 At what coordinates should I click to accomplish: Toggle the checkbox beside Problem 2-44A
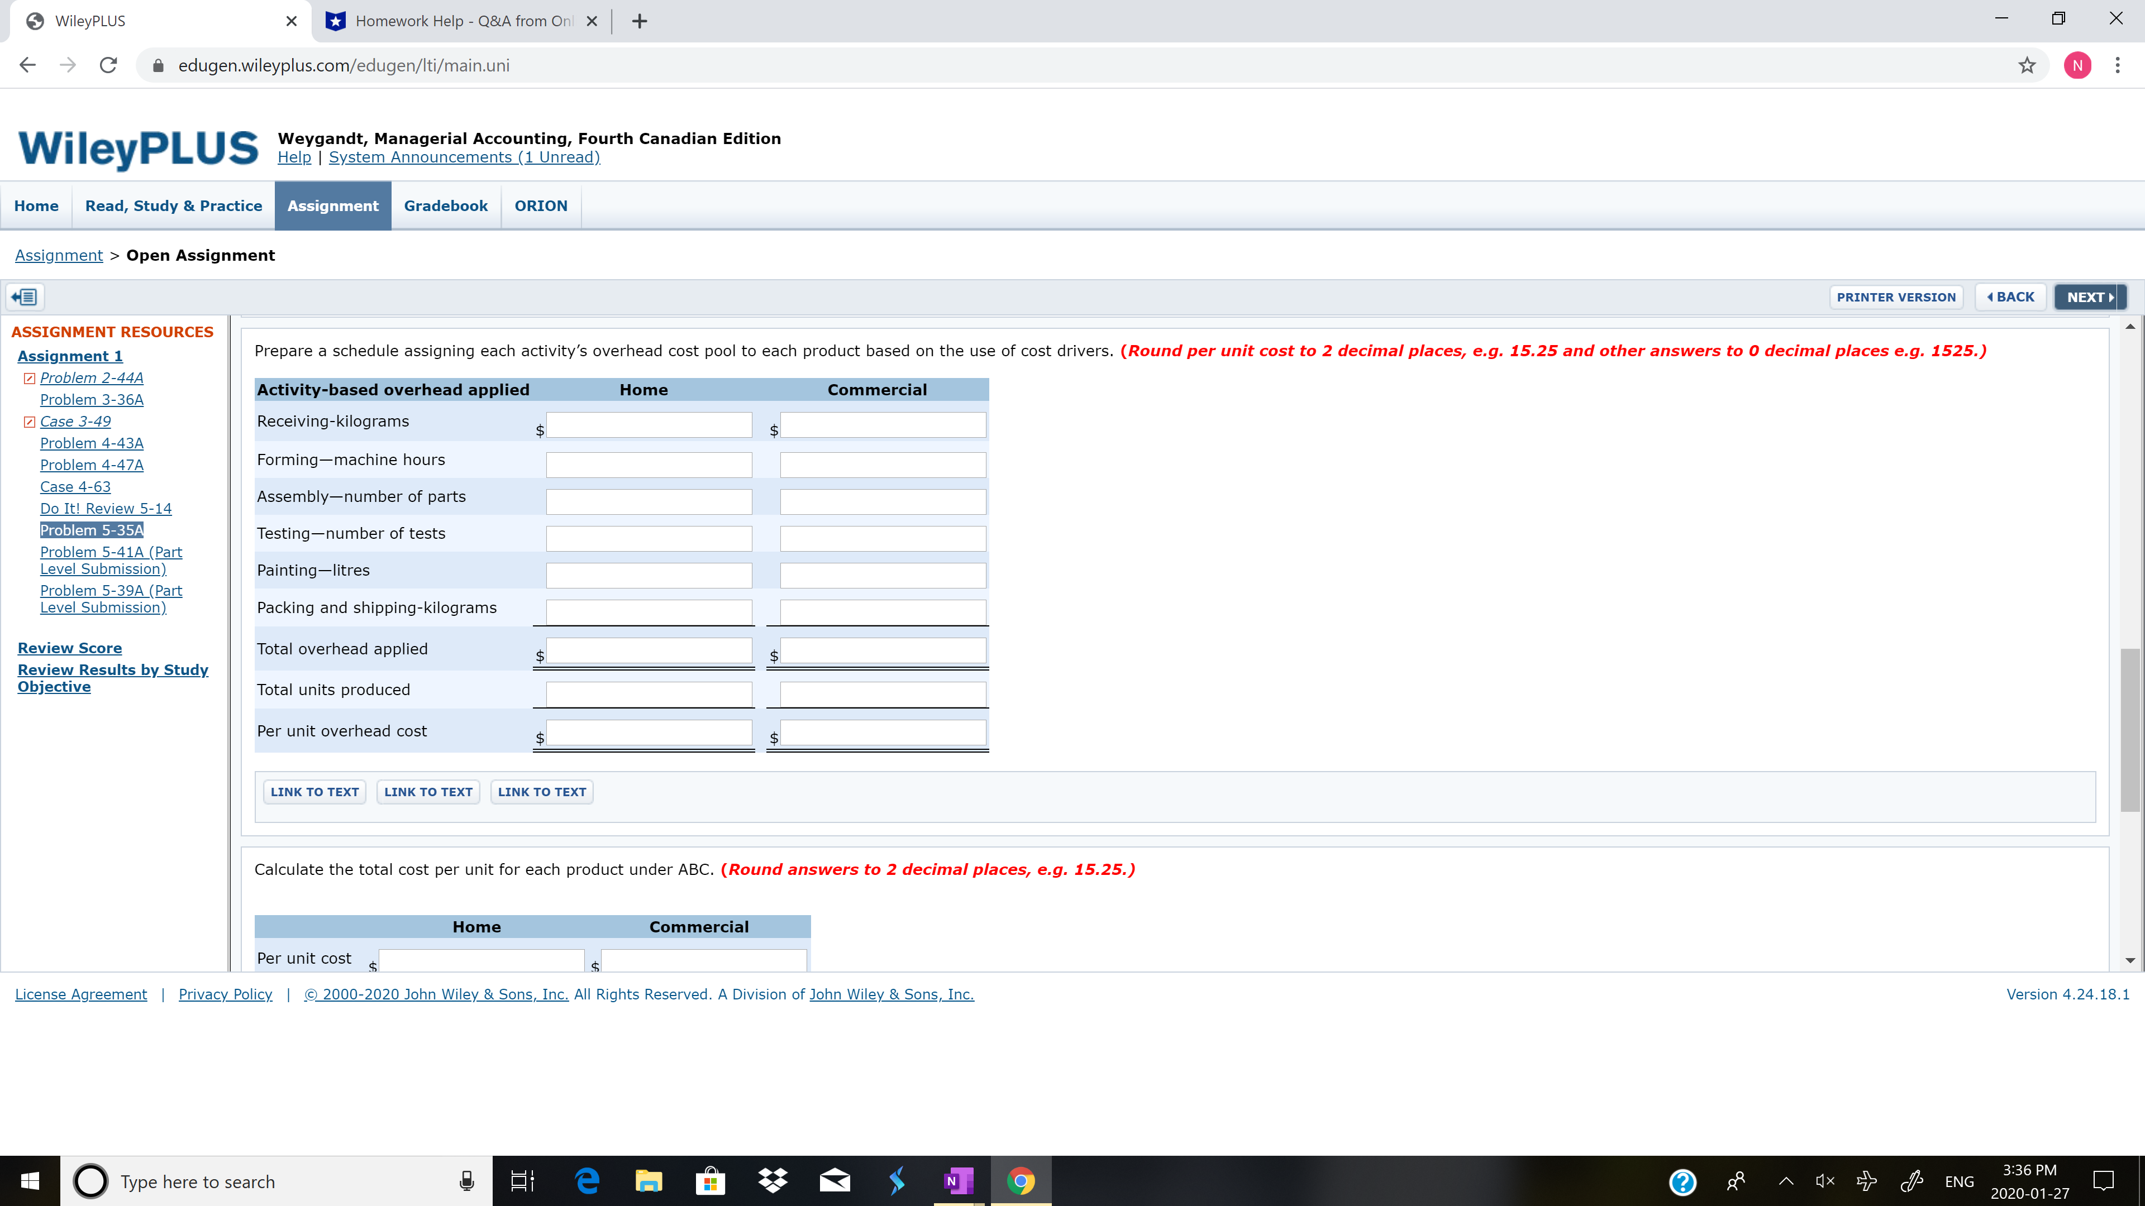[x=30, y=378]
